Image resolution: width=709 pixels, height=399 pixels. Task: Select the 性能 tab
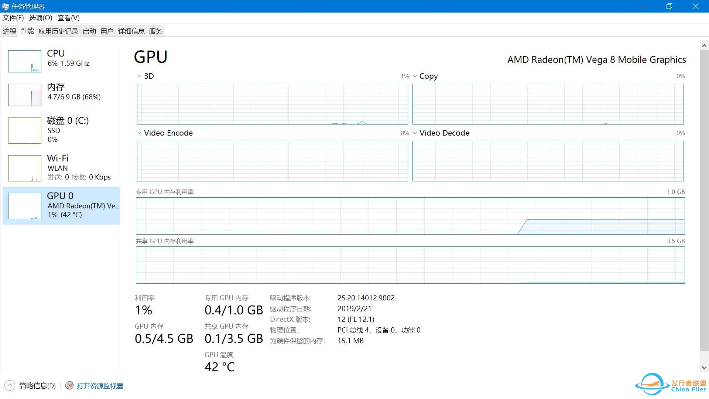coord(27,31)
